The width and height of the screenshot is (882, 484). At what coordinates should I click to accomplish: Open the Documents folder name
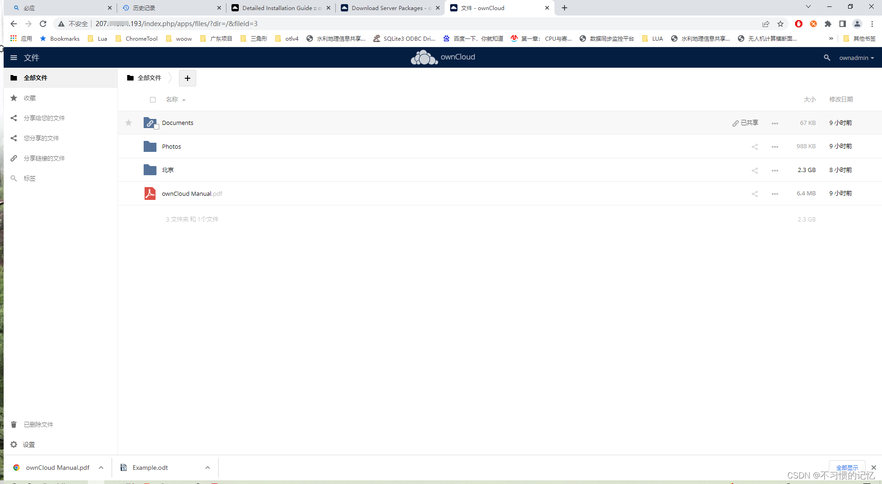click(x=177, y=123)
